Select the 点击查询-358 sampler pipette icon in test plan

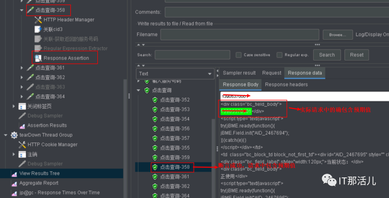point(30,10)
